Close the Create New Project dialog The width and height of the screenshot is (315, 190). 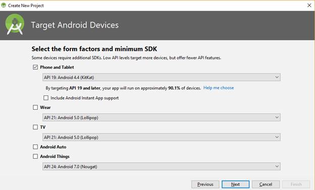(x=309, y=6)
